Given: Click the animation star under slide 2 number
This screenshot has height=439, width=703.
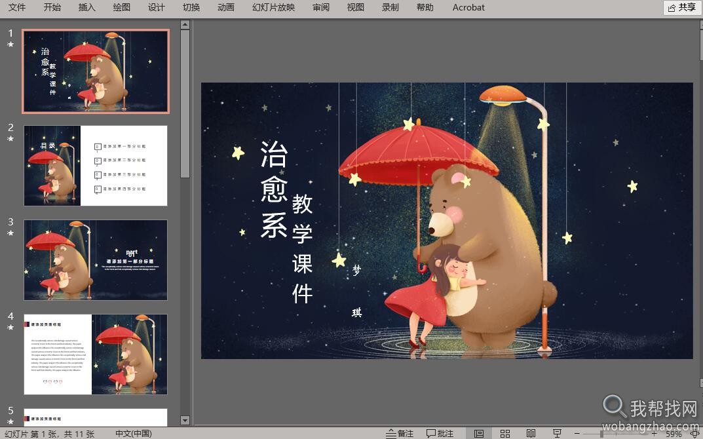Looking at the screenshot, I should click(x=10, y=138).
